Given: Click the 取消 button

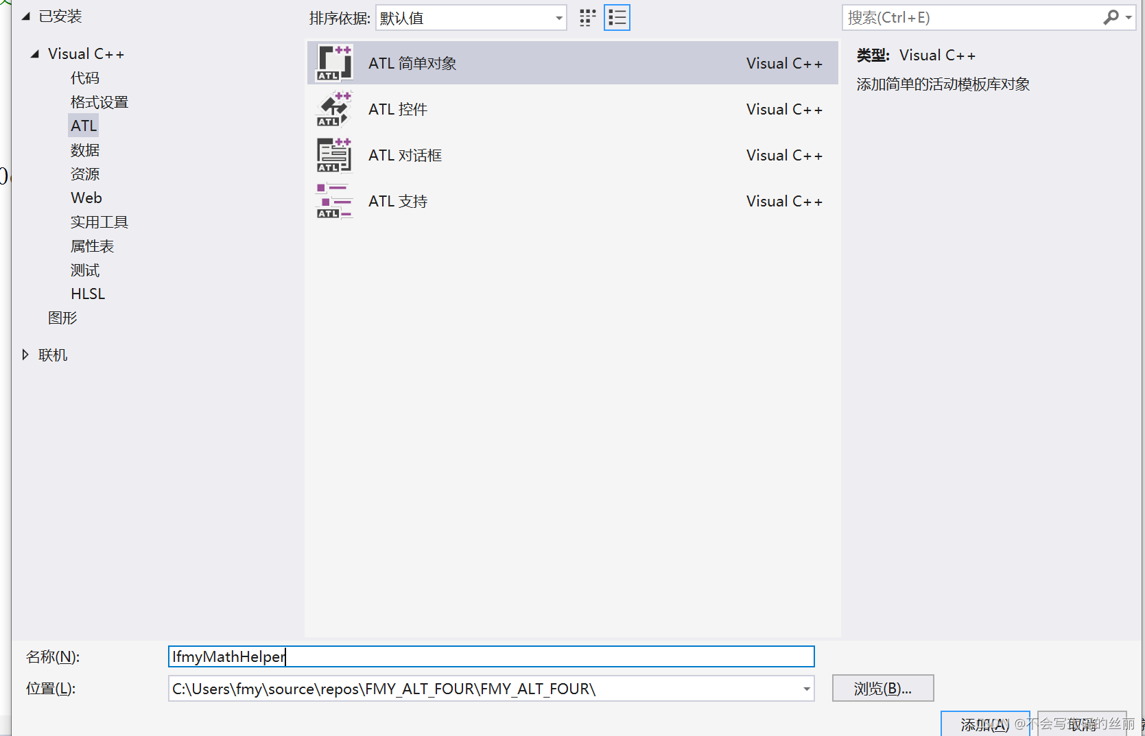Looking at the screenshot, I should (1082, 724).
